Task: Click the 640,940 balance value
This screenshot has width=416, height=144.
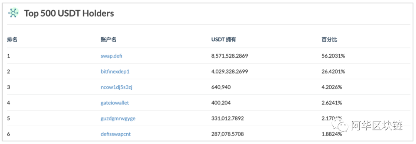Action: [220, 87]
